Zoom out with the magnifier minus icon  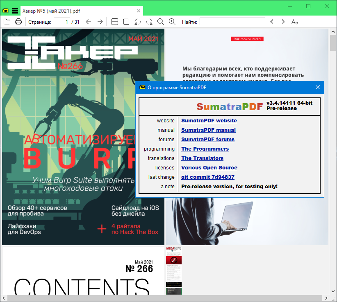tap(160, 22)
